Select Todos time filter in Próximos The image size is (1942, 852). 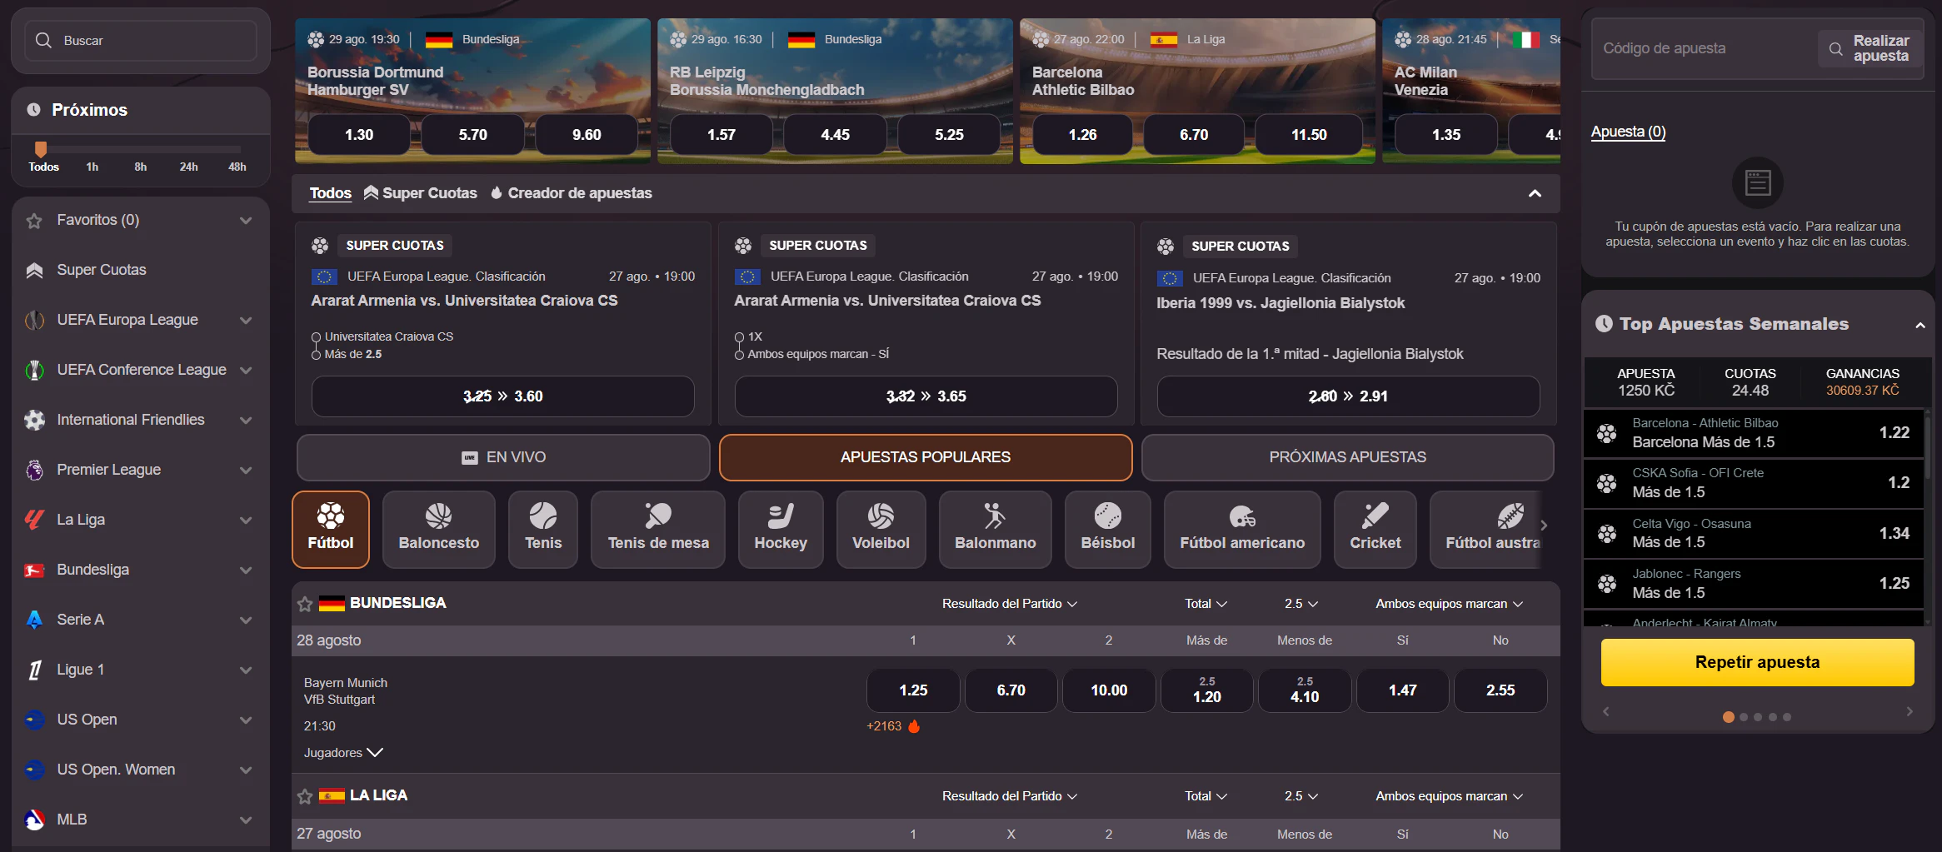coord(43,167)
